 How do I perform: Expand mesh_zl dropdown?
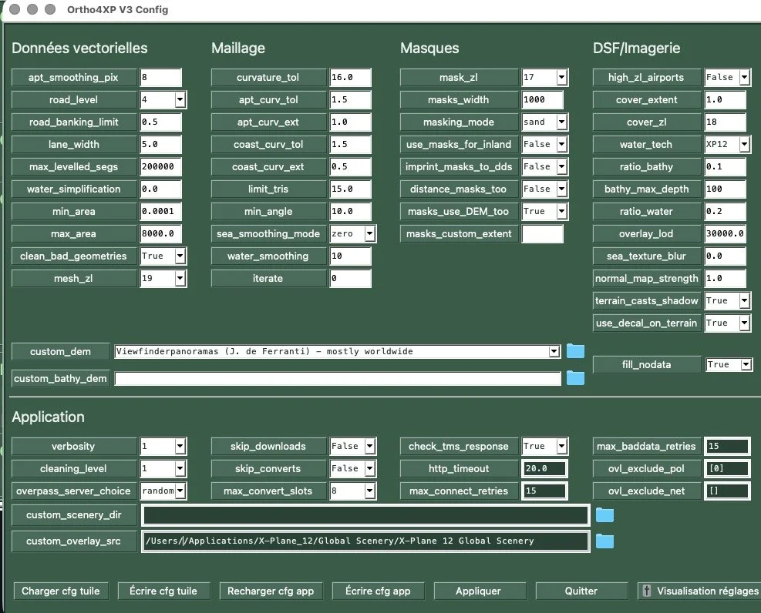pyautogui.click(x=180, y=278)
